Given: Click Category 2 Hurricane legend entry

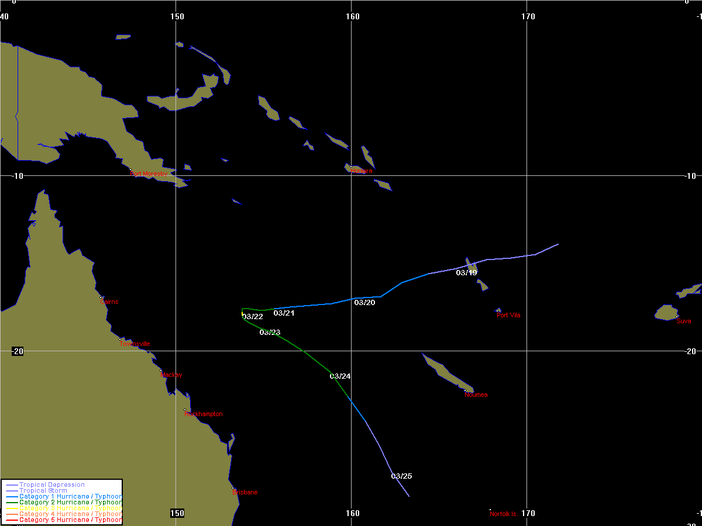Looking at the screenshot, I should pos(70,503).
